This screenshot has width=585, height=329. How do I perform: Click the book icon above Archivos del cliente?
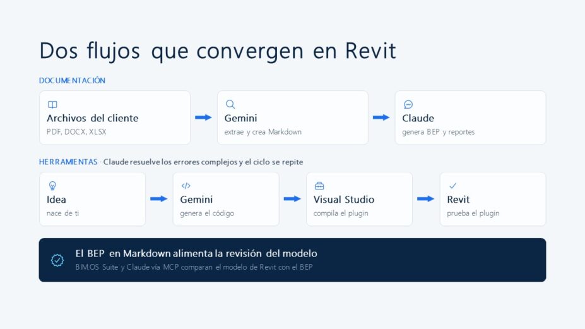[52, 105]
